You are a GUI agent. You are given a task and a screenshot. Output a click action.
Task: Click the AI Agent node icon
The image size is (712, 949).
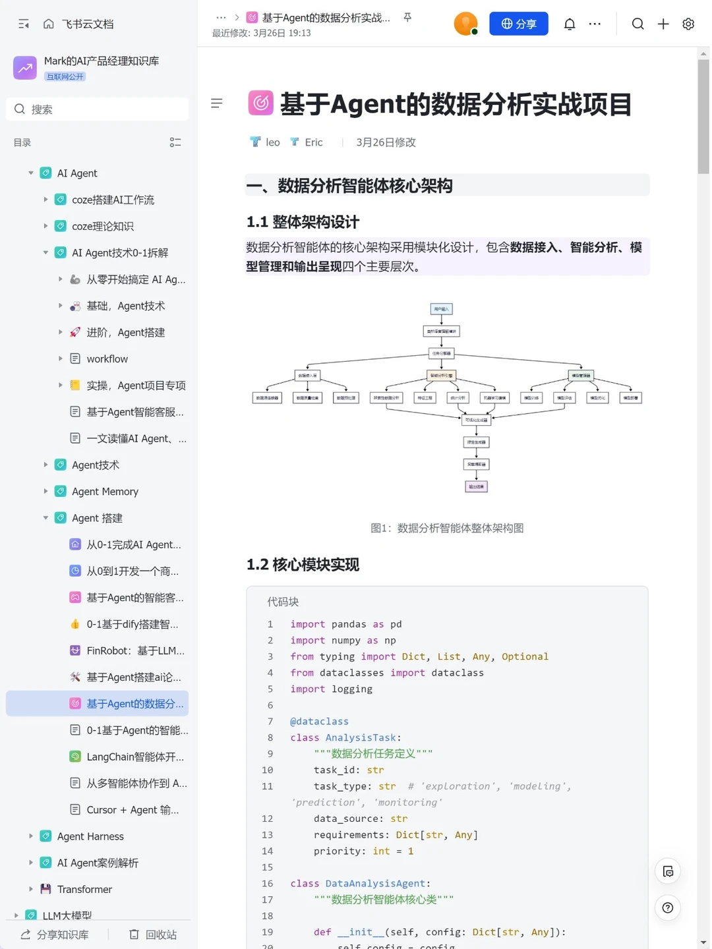[x=45, y=173]
